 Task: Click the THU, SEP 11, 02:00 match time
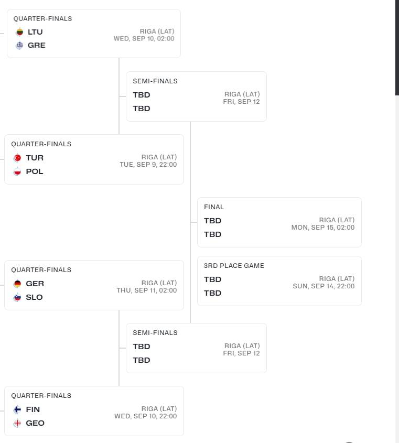click(x=147, y=290)
